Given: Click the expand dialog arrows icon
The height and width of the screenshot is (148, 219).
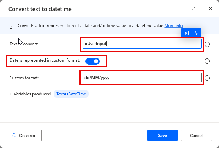Looking at the screenshot, I should pos(194,8).
